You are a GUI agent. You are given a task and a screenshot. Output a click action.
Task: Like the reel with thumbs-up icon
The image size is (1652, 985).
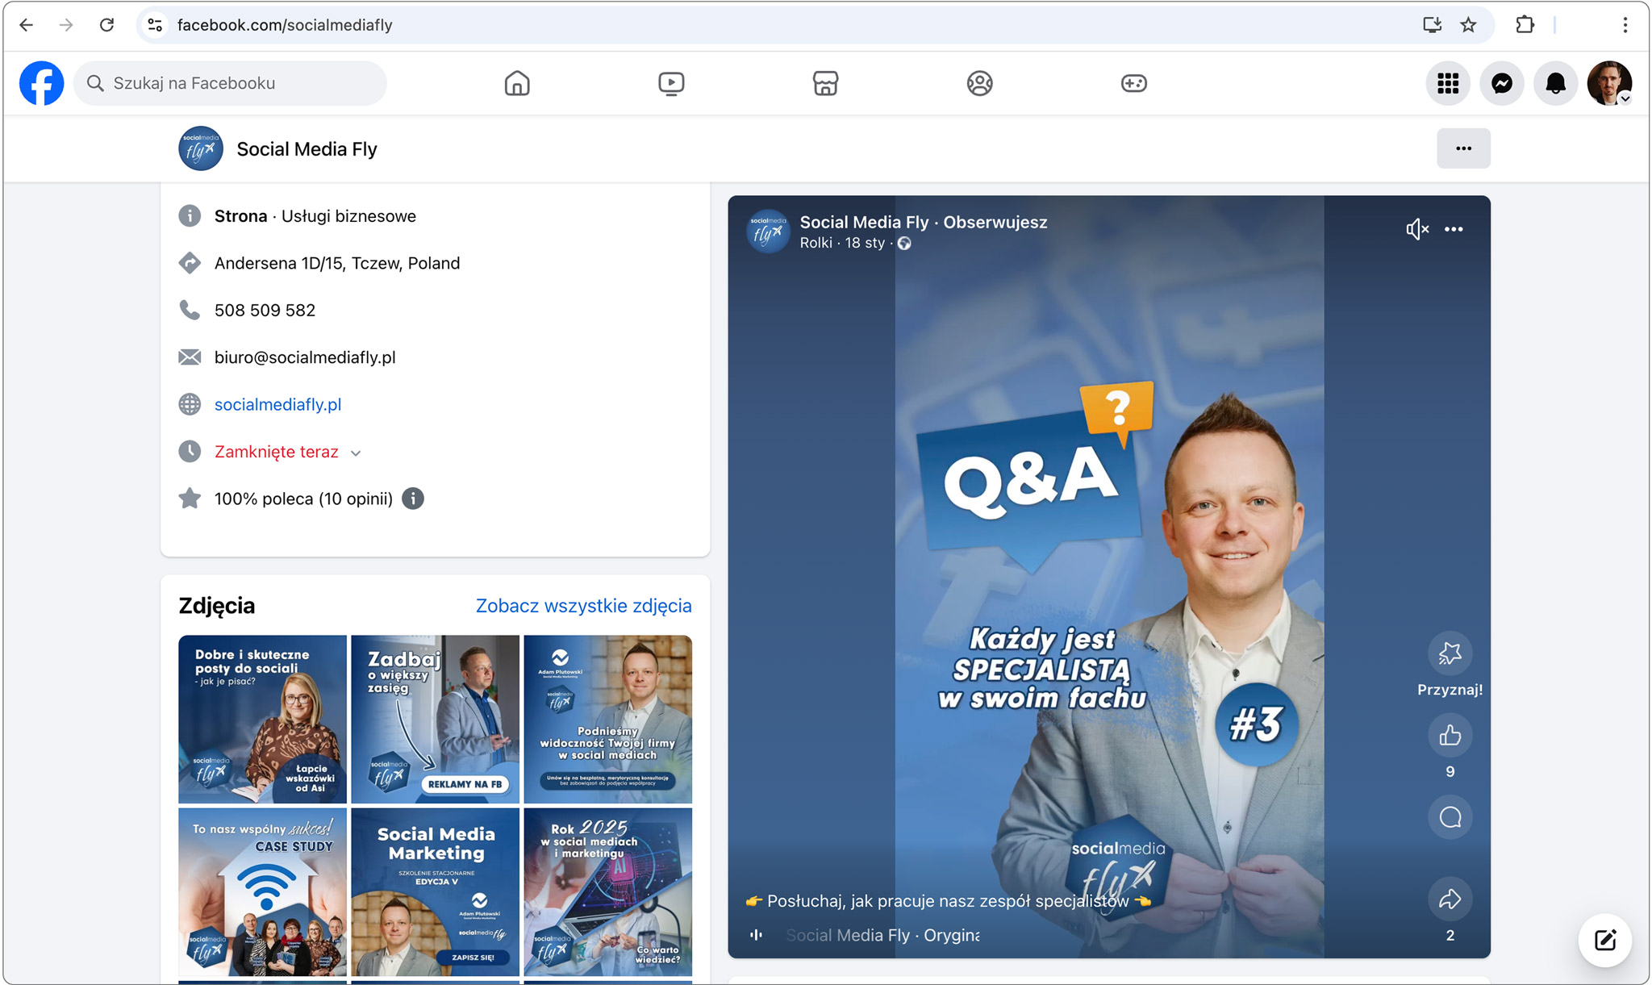(x=1450, y=735)
